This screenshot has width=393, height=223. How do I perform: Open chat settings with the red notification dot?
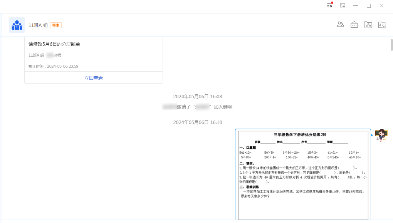pyautogui.click(x=329, y=5)
